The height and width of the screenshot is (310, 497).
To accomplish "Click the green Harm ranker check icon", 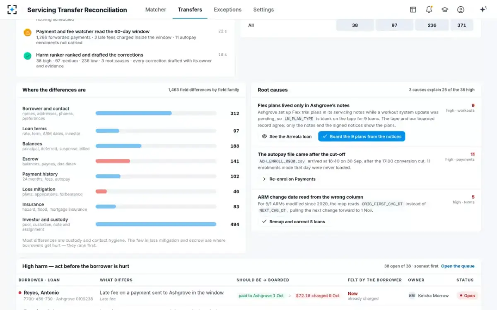I will click(x=27, y=56).
